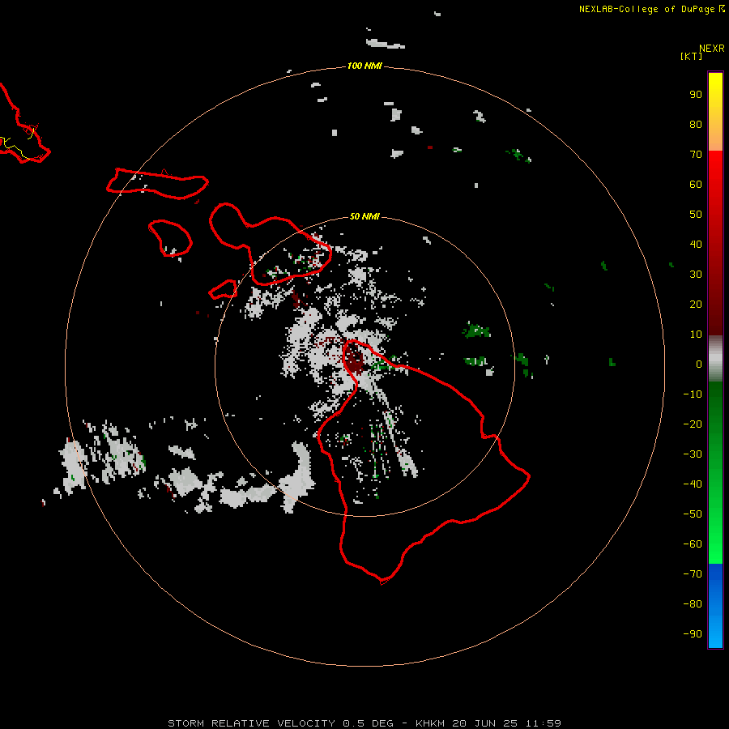Click the 20 JUN 25 date in caption
729x729 pixels.
[x=485, y=723]
